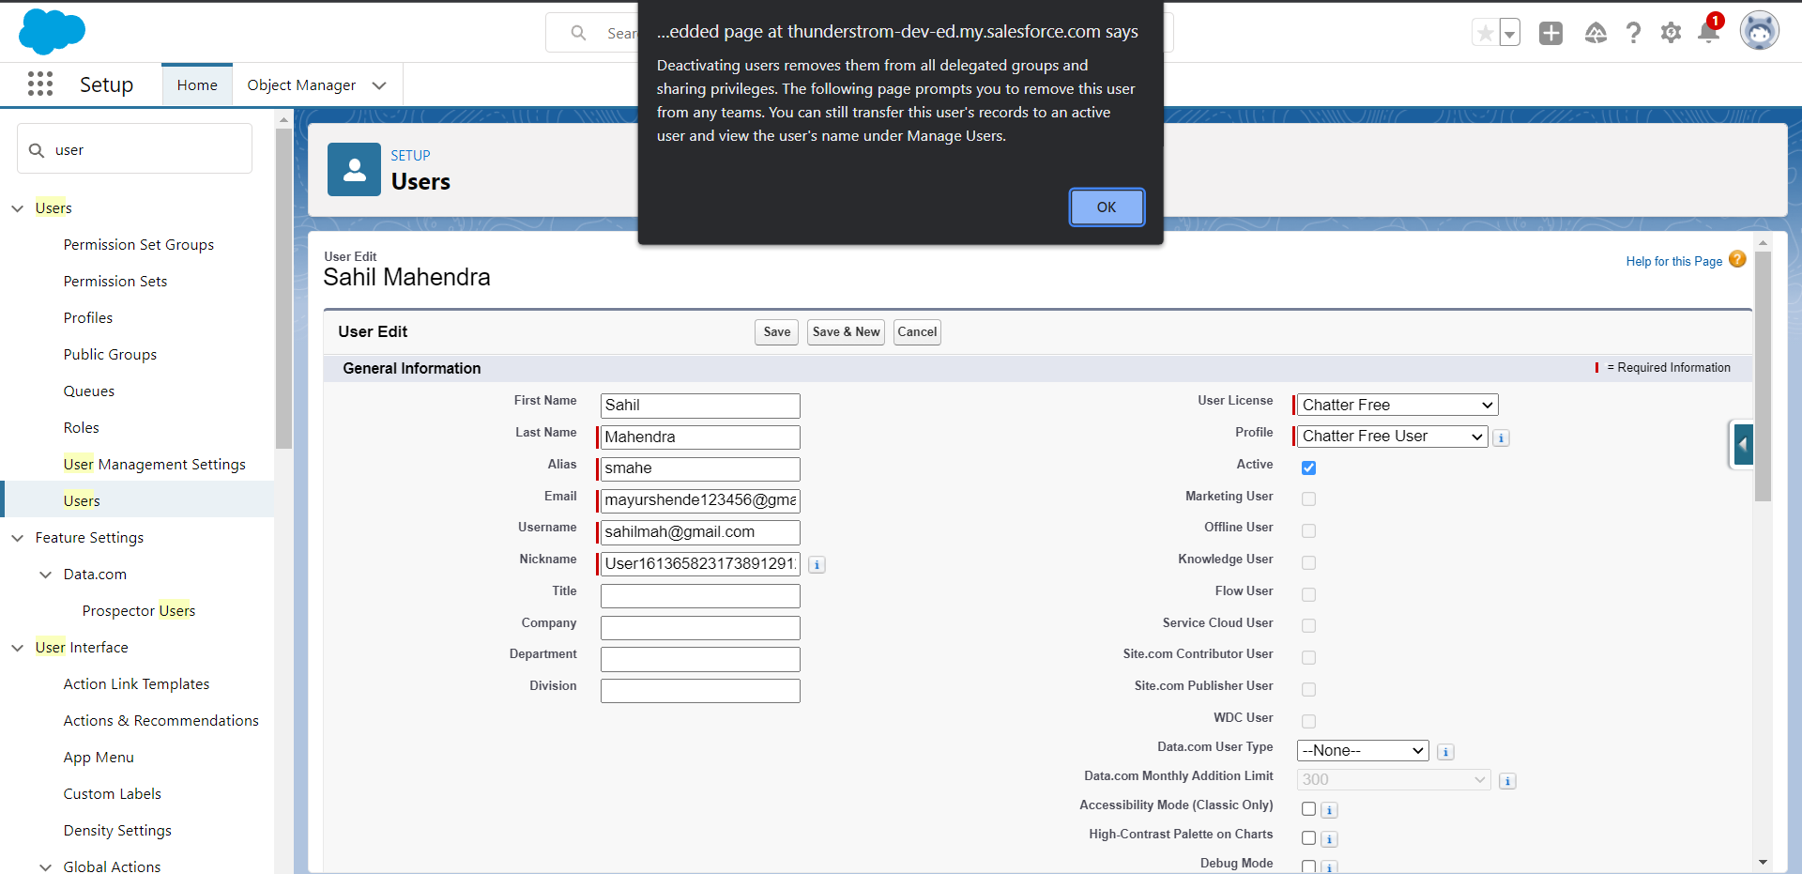
Task: Click OK in the alert dialog
Action: tap(1107, 207)
